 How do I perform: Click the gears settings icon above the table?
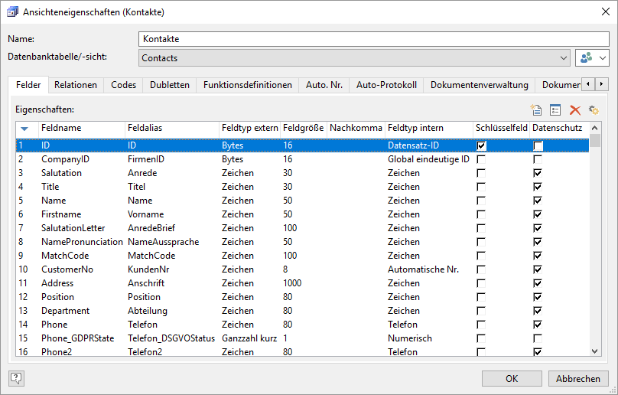(594, 110)
